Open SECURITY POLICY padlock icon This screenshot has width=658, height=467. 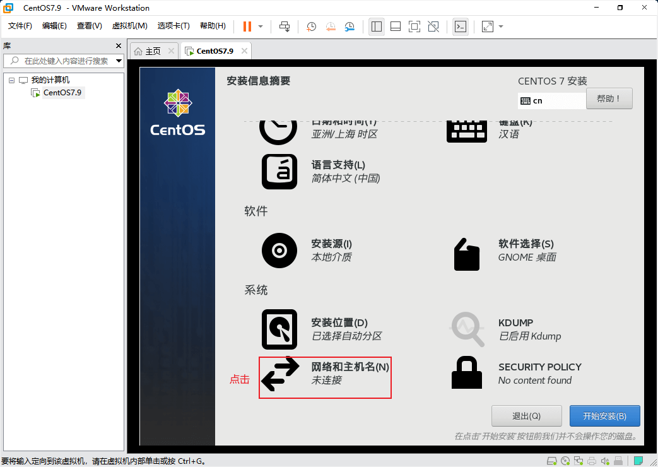click(467, 372)
